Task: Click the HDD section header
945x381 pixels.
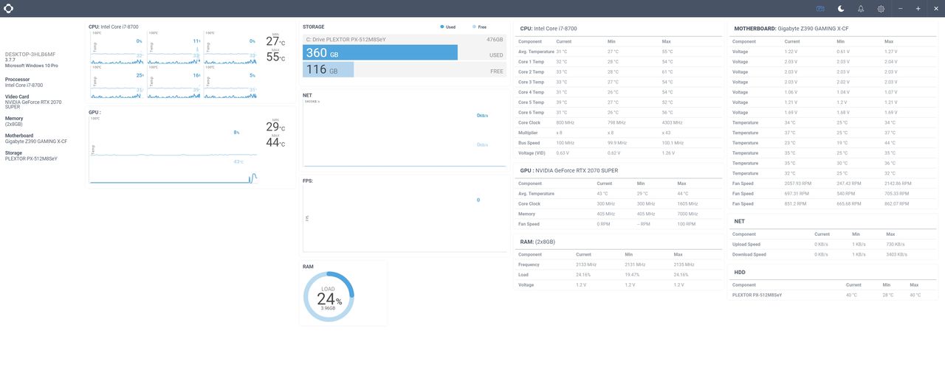Action: point(740,272)
